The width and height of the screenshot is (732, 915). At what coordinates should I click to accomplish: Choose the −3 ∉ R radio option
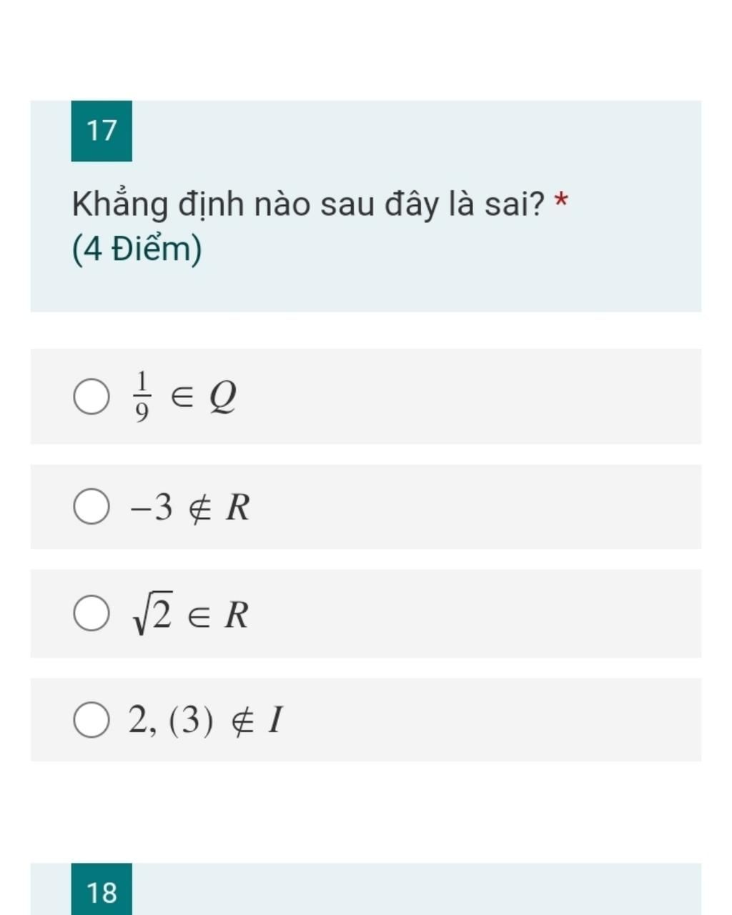(x=91, y=507)
